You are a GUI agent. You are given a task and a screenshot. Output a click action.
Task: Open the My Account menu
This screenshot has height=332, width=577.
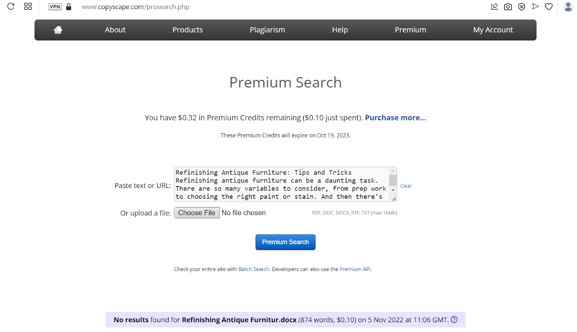(493, 30)
